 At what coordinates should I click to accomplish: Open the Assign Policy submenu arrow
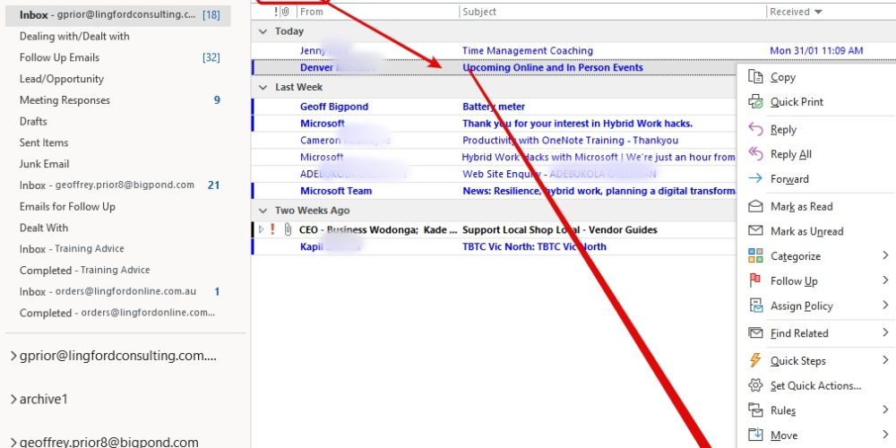(885, 306)
